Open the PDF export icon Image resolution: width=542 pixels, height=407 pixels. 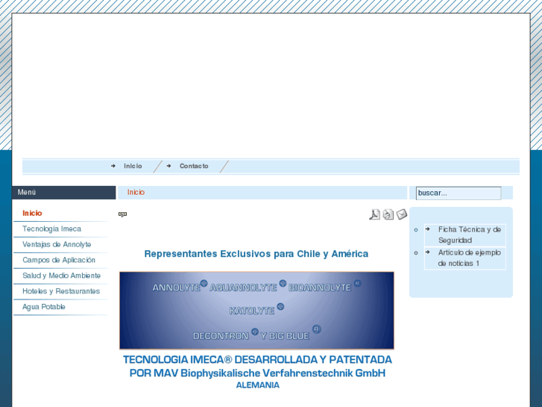click(374, 214)
